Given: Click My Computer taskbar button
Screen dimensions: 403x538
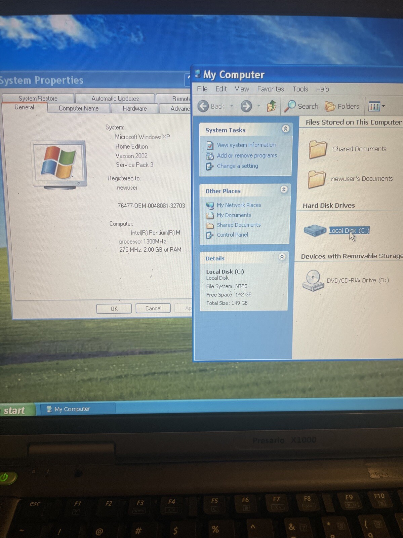Looking at the screenshot, I should (78, 409).
